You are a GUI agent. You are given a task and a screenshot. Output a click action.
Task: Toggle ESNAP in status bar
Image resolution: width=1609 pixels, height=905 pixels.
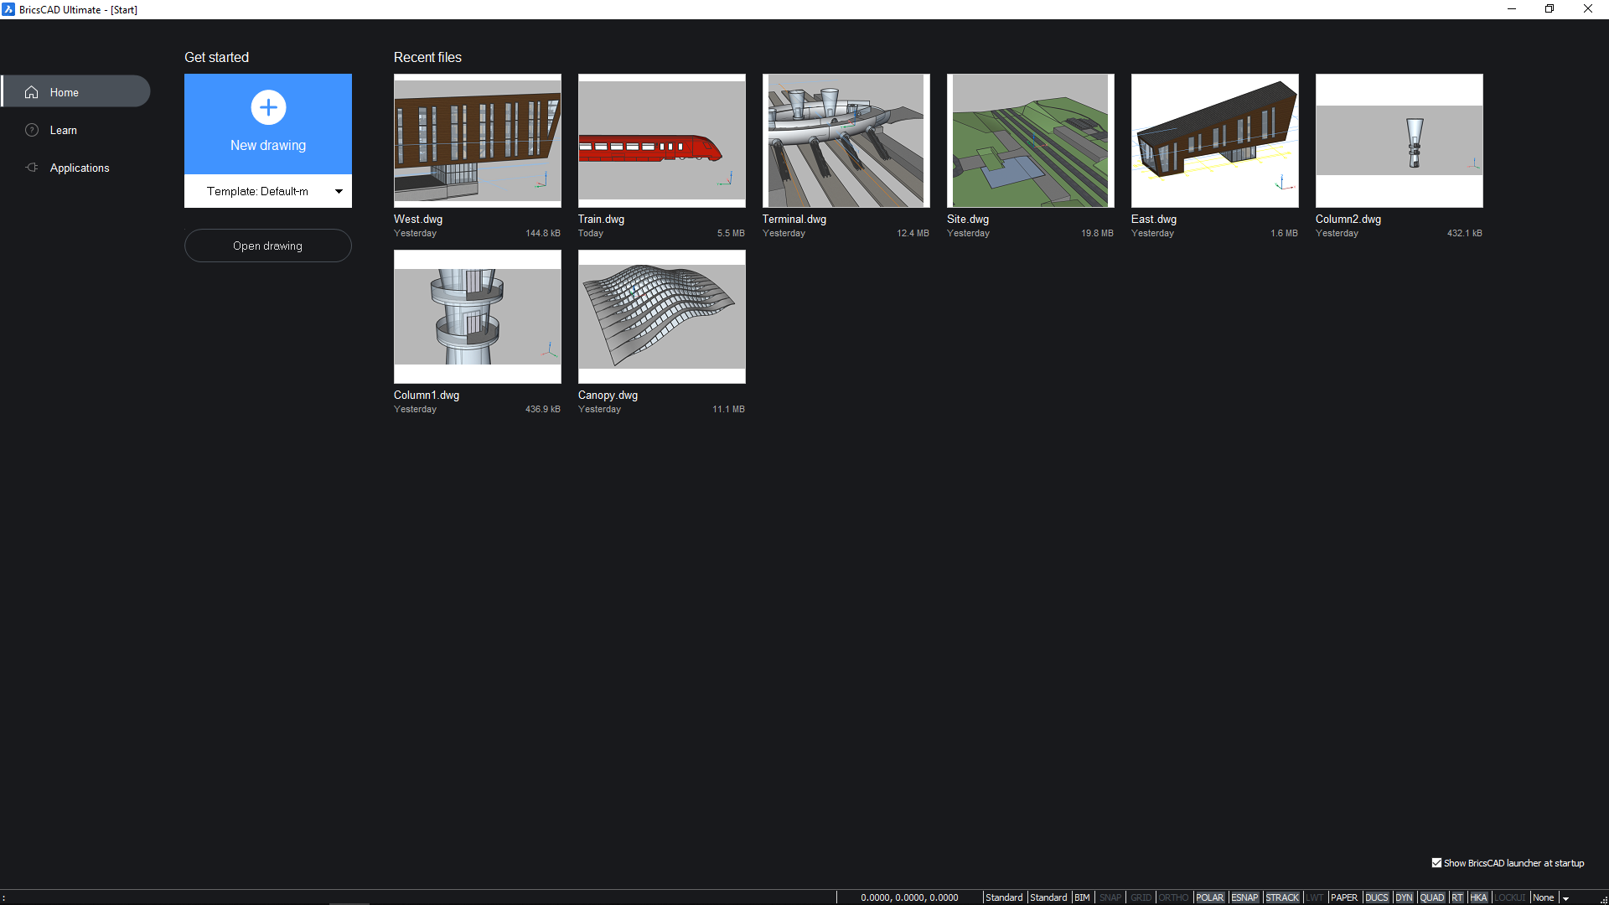click(1244, 897)
